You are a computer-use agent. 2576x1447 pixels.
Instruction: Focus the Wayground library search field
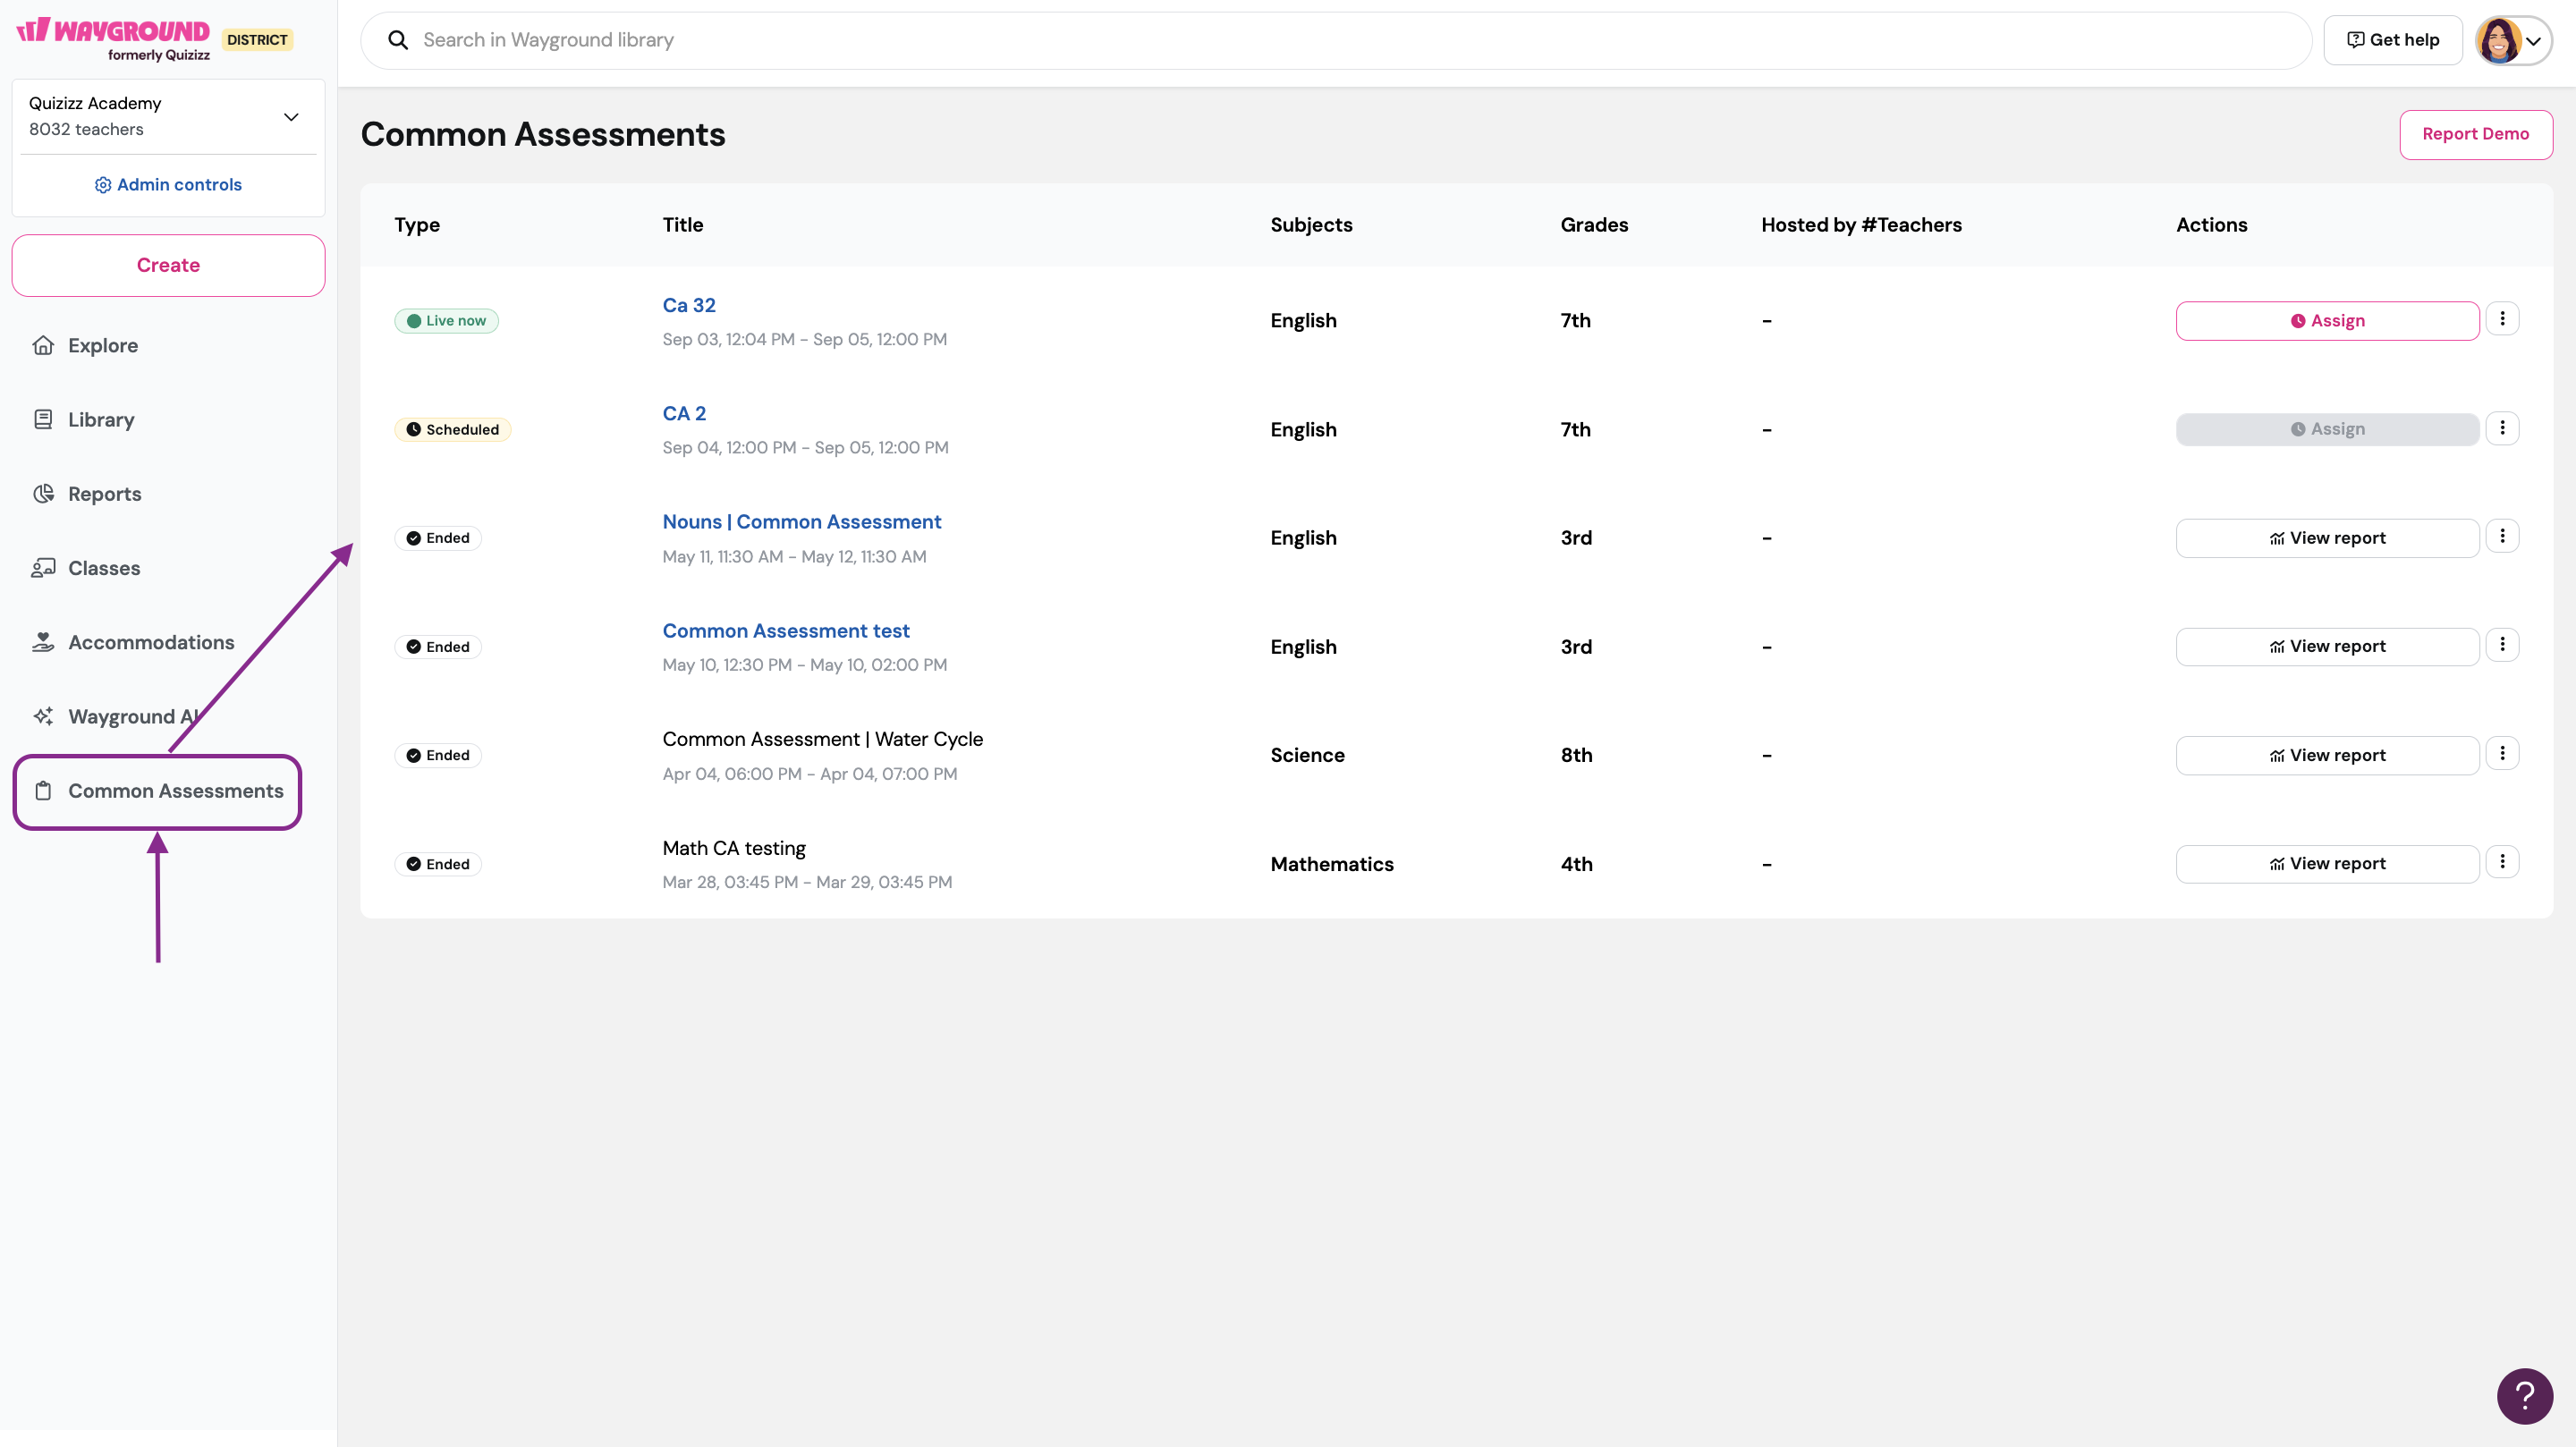click(1335, 40)
